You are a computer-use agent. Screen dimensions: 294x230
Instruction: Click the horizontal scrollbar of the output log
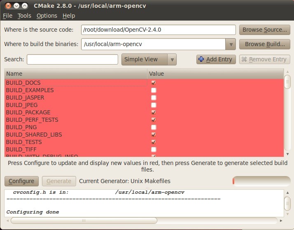pos(84,221)
